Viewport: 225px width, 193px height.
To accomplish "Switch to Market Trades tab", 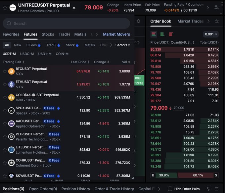I will 191,21.
